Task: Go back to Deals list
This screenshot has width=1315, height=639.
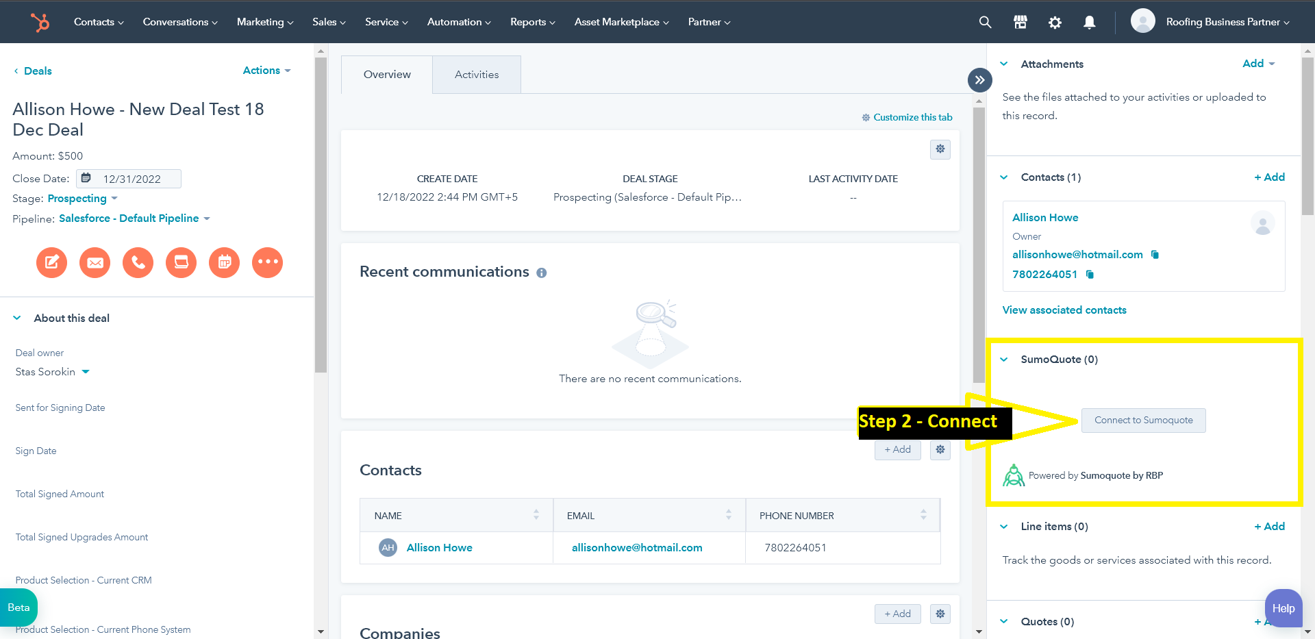Action: [33, 71]
